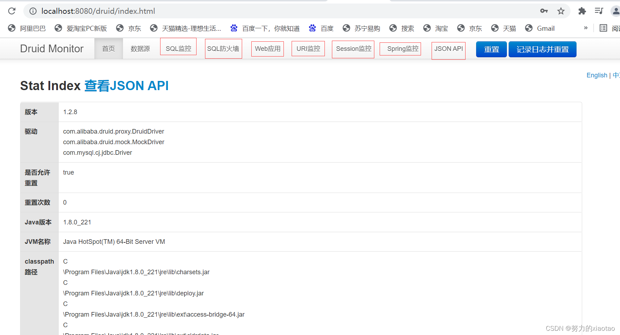The height and width of the screenshot is (335, 620).
Task: Click com.alibaba.druid.mock.MockDriver text
Action: tap(114, 142)
